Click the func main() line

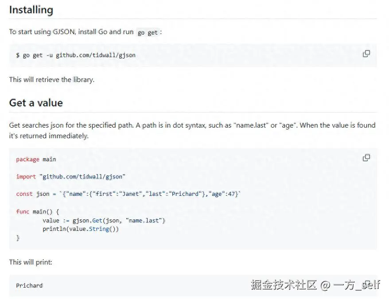[37, 211]
